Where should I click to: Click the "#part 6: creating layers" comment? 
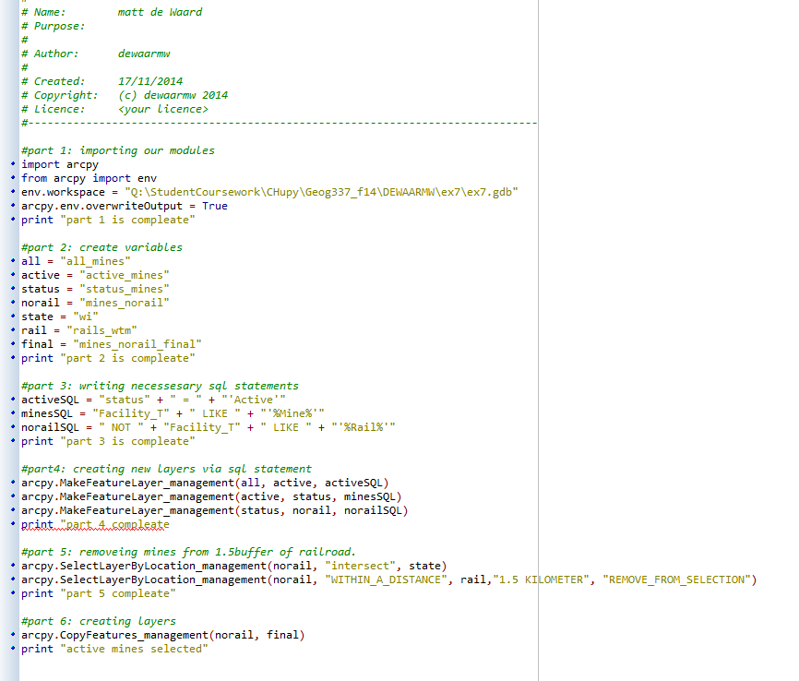[x=99, y=621]
